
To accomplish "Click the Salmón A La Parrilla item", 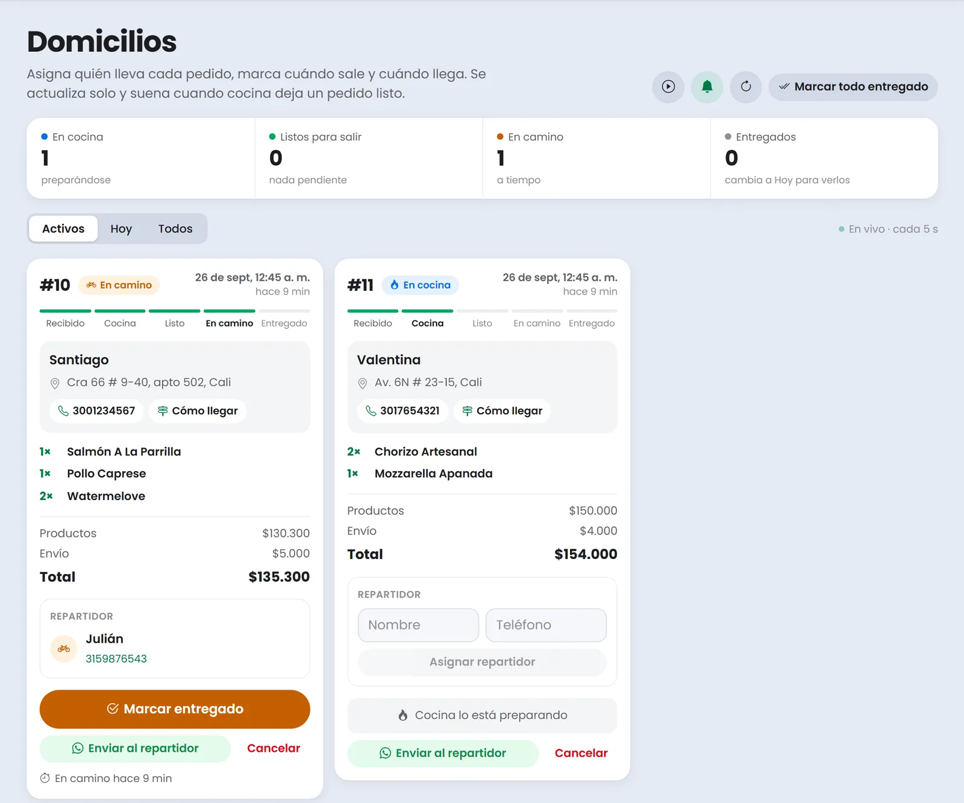I will 124,452.
